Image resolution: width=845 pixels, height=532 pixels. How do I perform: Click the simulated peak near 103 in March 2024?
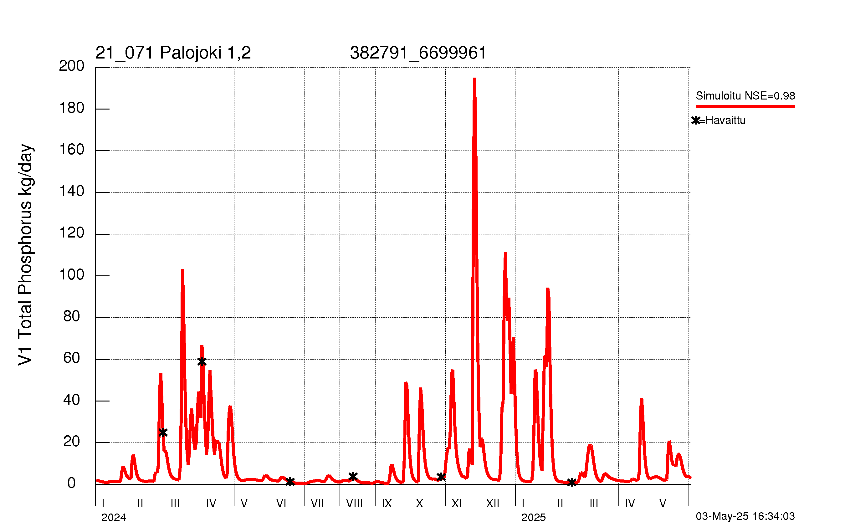point(182,270)
